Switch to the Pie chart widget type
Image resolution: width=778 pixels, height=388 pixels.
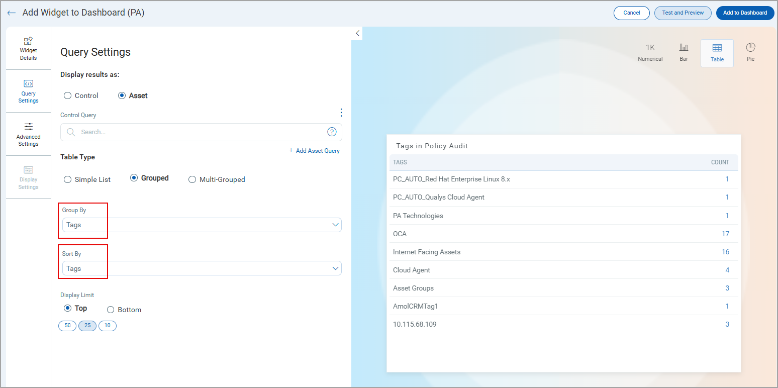[x=750, y=52]
